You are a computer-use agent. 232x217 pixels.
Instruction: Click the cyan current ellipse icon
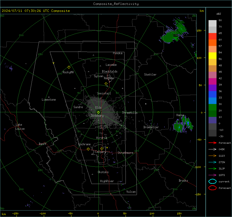coord(212,181)
